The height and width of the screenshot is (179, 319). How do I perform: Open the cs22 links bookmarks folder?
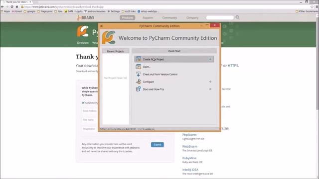point(129,11)
